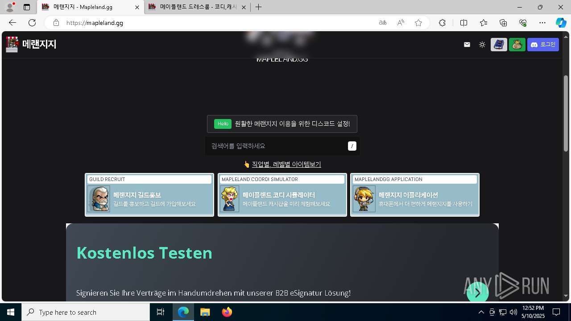Click the network tray icon
The height and width of the screenshot is (321, 571).
pyautogui.click(x=503, y=312)
